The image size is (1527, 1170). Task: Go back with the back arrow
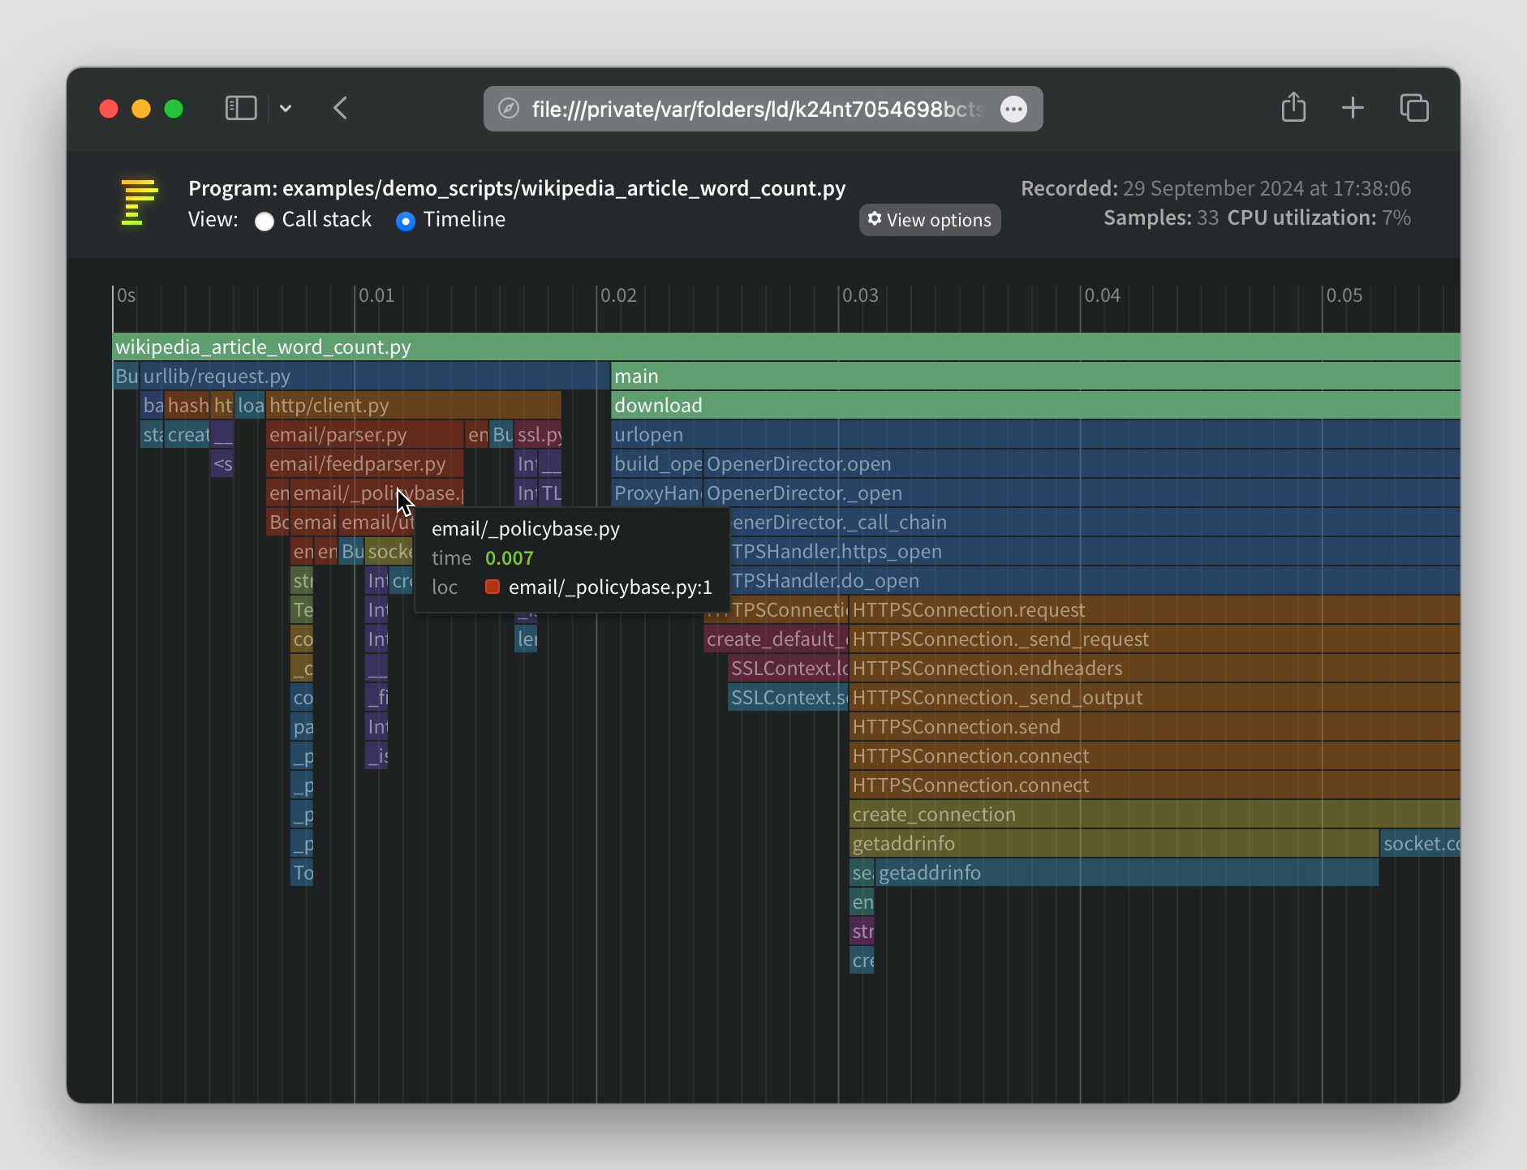(341, 108)
